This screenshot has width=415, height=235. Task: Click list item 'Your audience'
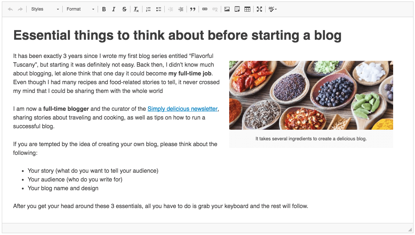point(75,179)
